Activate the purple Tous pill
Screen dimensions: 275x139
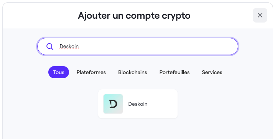point(59,72)
